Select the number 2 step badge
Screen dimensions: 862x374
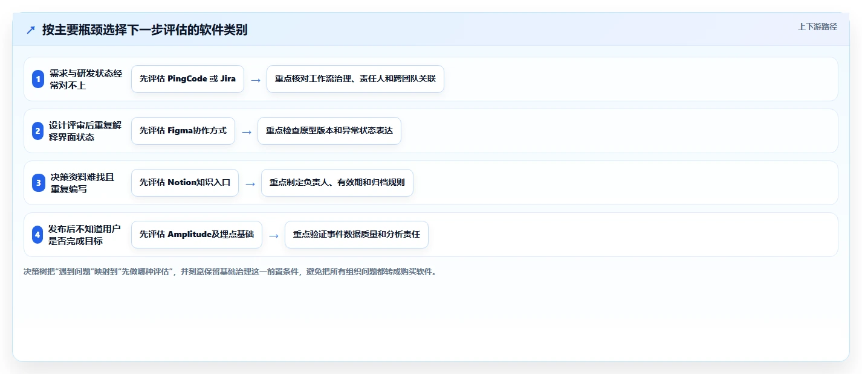click(x=38, y=131)
